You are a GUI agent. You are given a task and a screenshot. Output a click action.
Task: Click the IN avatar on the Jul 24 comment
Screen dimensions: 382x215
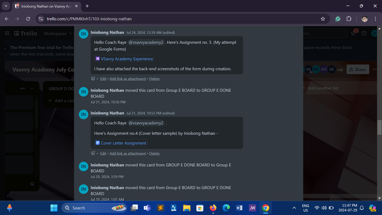[84, 34]
